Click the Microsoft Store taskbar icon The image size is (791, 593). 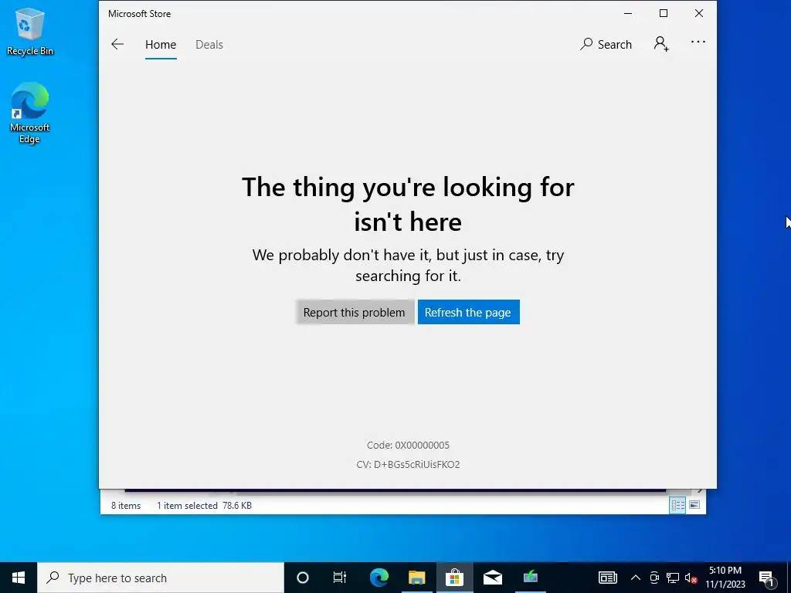(454, 578)
